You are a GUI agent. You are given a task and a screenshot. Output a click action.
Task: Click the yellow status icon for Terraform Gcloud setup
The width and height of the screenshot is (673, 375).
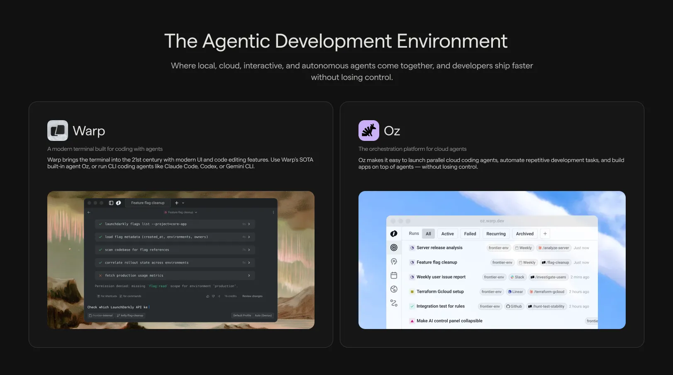(x=412, y=292)
